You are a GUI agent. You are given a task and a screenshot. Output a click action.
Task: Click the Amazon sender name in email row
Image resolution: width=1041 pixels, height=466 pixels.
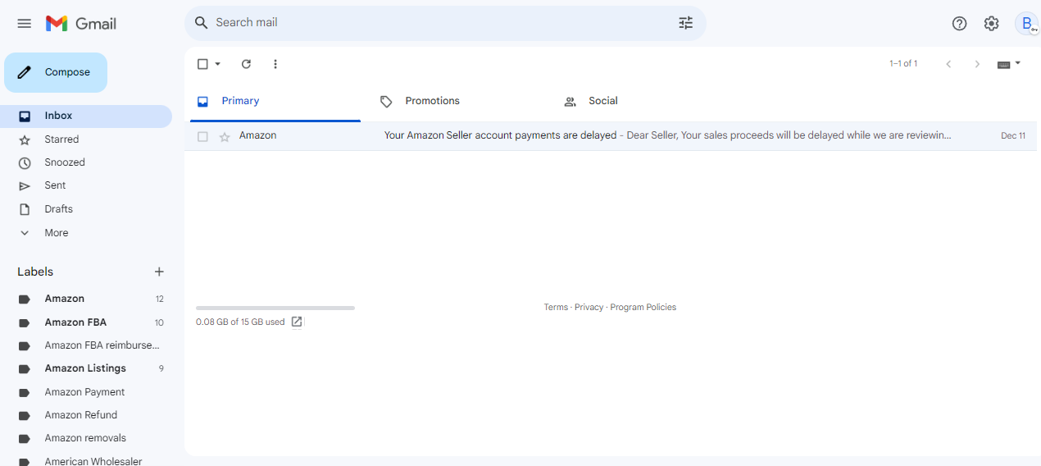(x=257, y=135)
